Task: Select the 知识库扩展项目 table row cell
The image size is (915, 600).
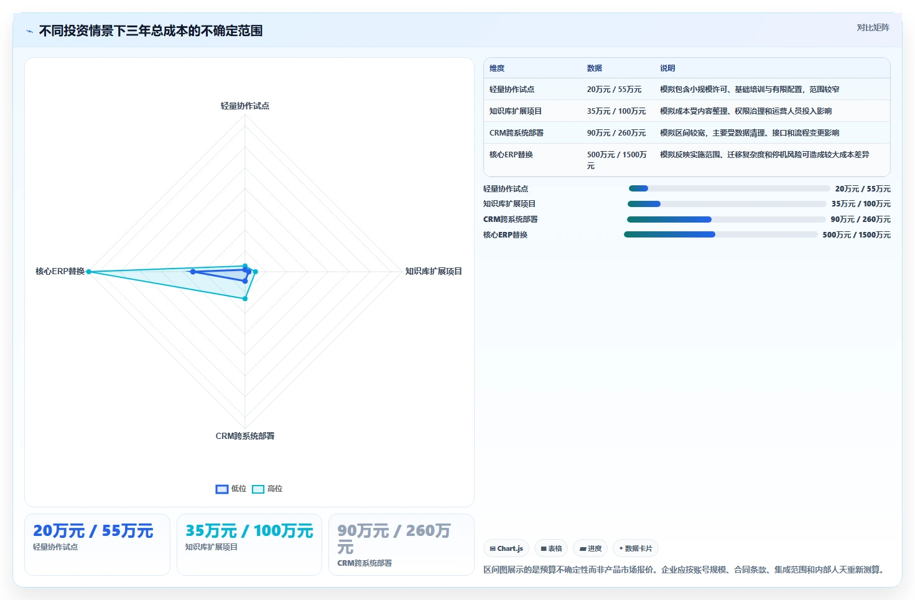Action: 516,111
